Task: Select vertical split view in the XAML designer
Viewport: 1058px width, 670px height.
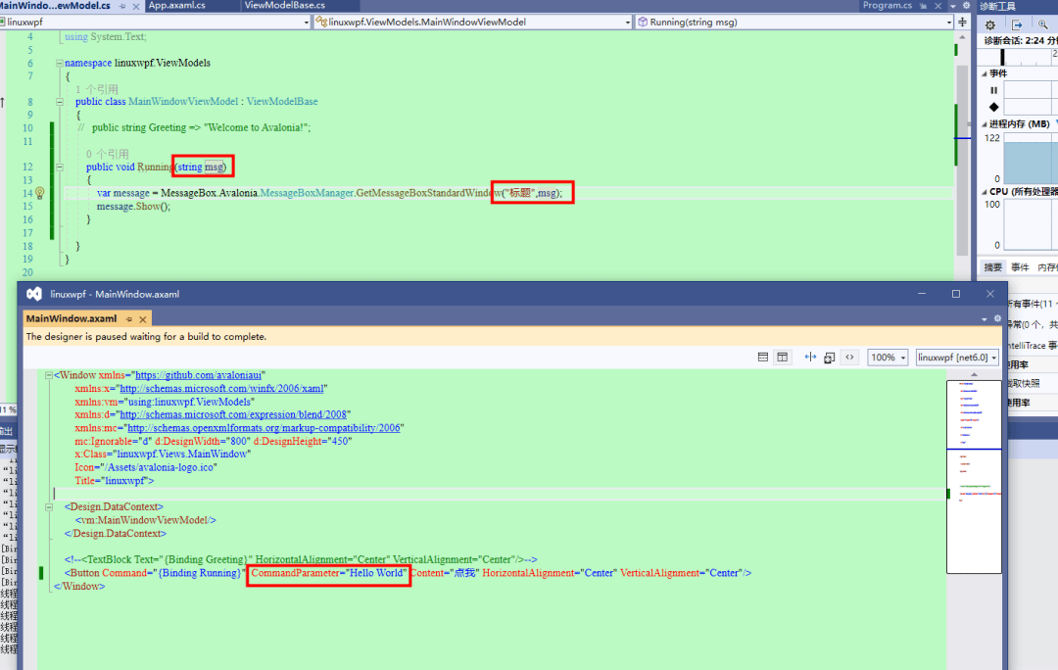Action: (781, 357)
